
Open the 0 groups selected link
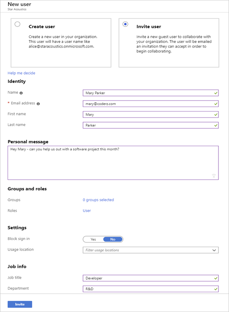98,200
